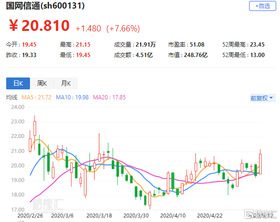Select the 市盈率 value 51.08
Viewport: 280px width, 222px height.
click(197, 45)
